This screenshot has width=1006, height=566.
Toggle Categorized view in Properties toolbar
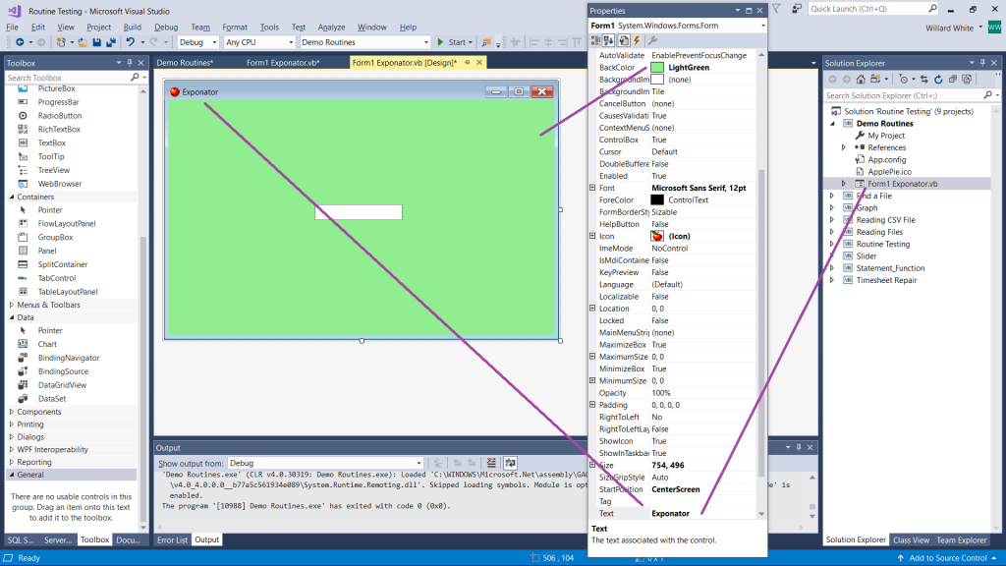point(595,40)
